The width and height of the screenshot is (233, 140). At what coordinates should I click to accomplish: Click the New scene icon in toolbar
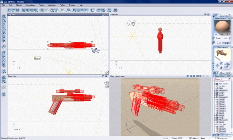[9, 10]
